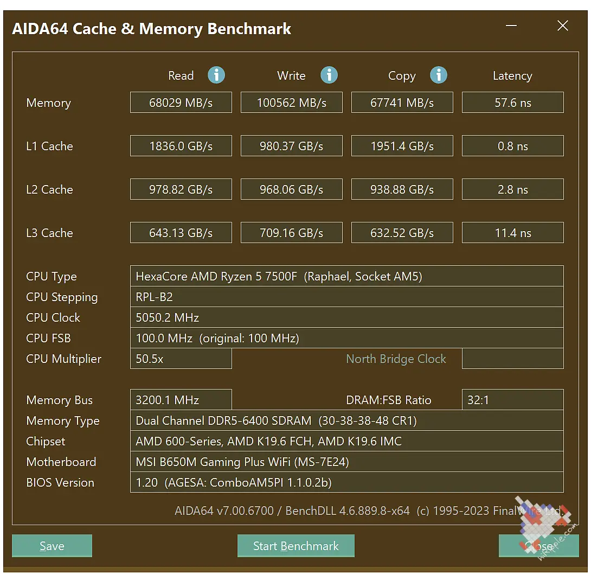Viewport: 591px width, 574px height.
Task: Click the Motherboard label
Action: click(x=61, y=462)
